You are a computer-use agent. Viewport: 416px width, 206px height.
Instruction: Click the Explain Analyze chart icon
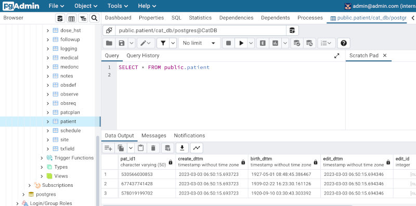pos(276,43)
